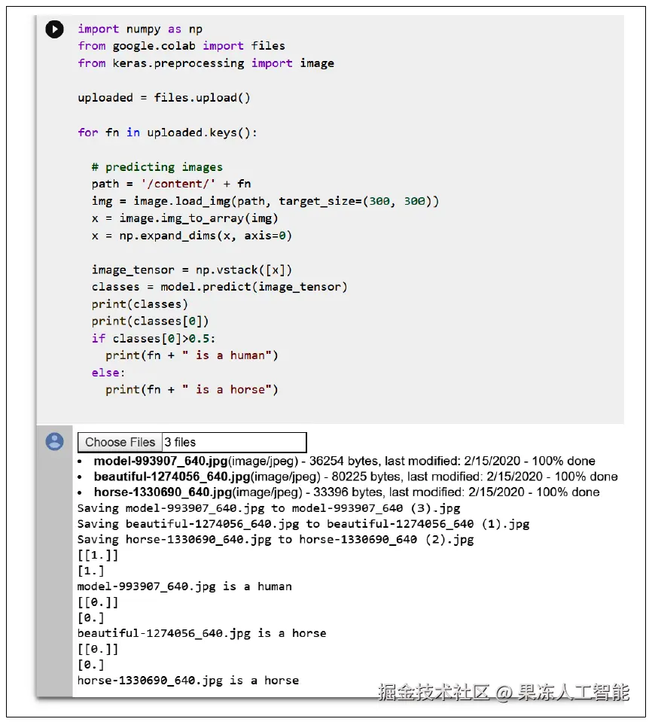
Task: Click the 'for fn in uploaded.keys():' line
Action: pyautogui.click(x=167, y=133)
